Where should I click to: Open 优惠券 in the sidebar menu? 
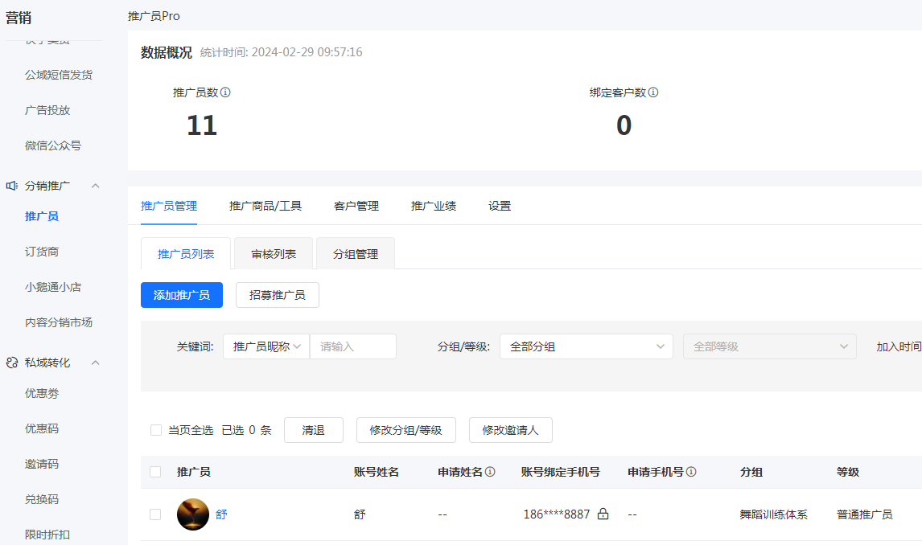tap(42, 393)
